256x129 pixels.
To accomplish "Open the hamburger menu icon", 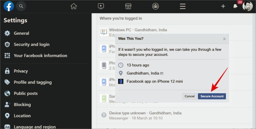I will click(x=182, y=6).
